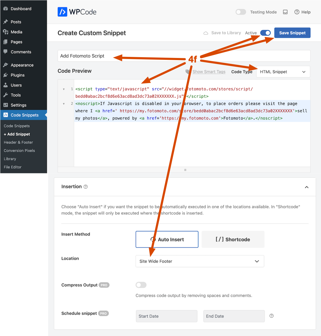Click the Help question mark icon
Viewport: 321px width, 336px height.
pos(297,12)
